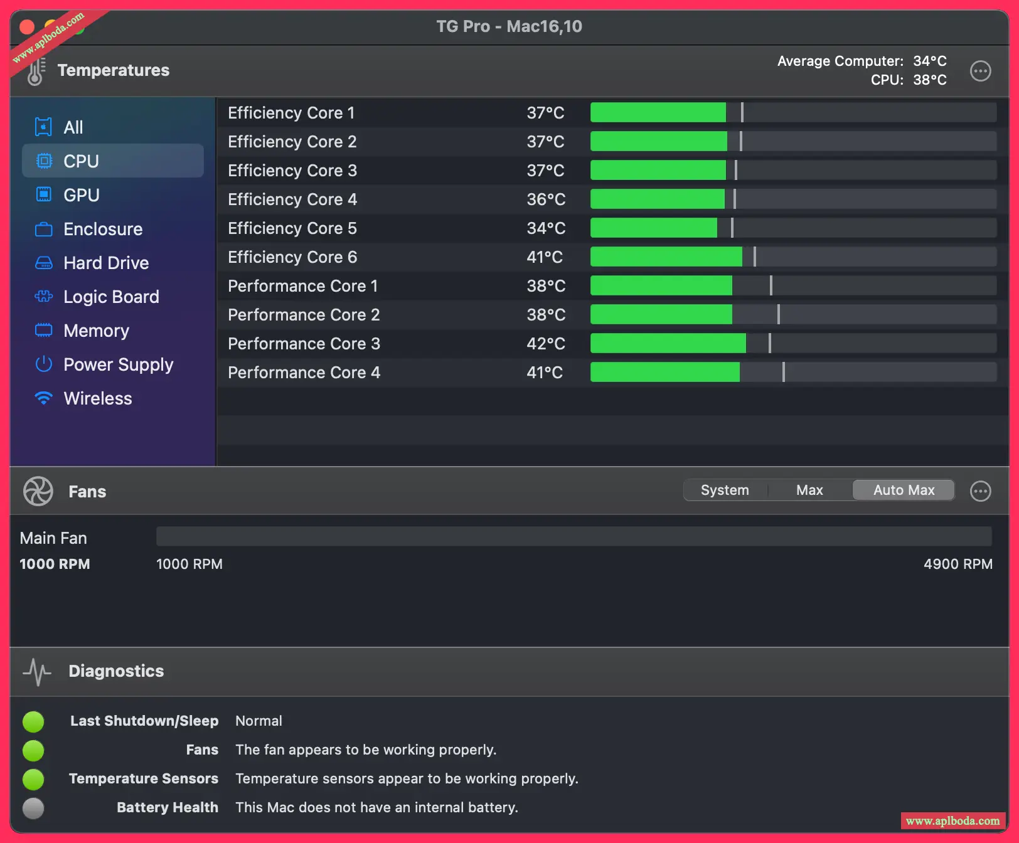
Task: Click the GPU icon in the sidebar
Action: (43, 194)
